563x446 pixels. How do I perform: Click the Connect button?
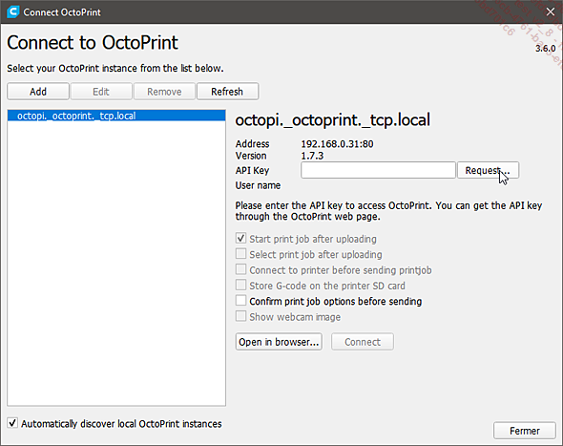pyautogui.click(x=363, y=342)
